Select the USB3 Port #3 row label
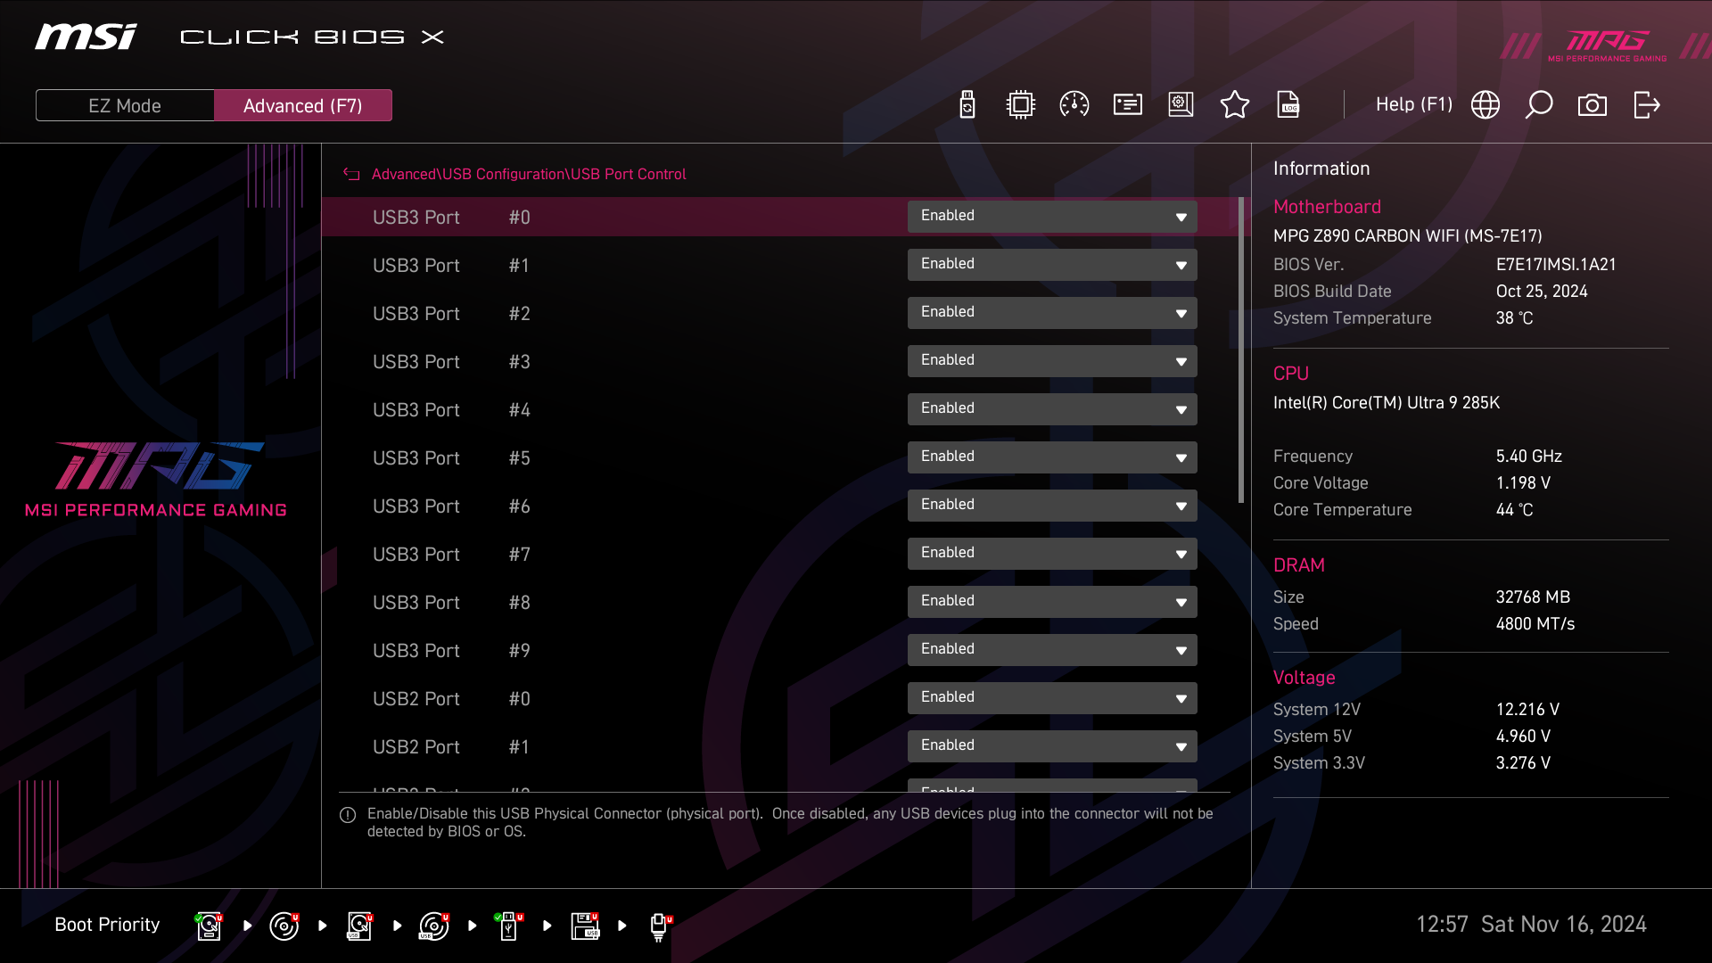 click(x=451, y=362)
